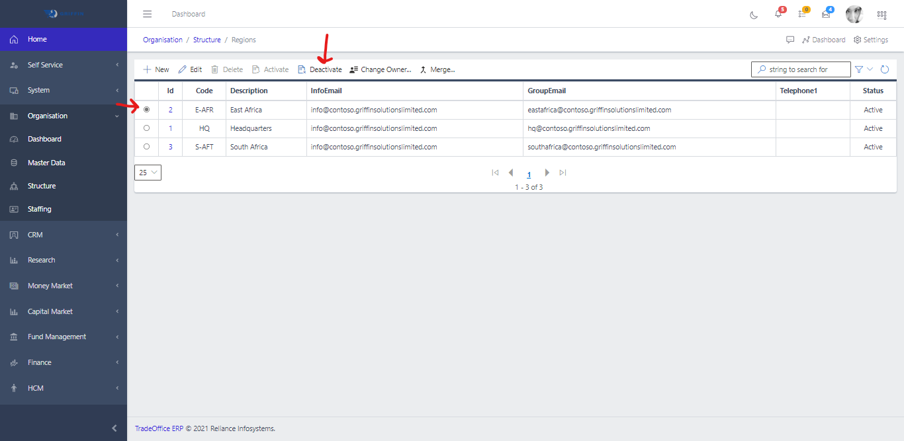This screenshot has height=441, width=904.
Task: Toggle dark mode moon icon
Action: (754, 15)
